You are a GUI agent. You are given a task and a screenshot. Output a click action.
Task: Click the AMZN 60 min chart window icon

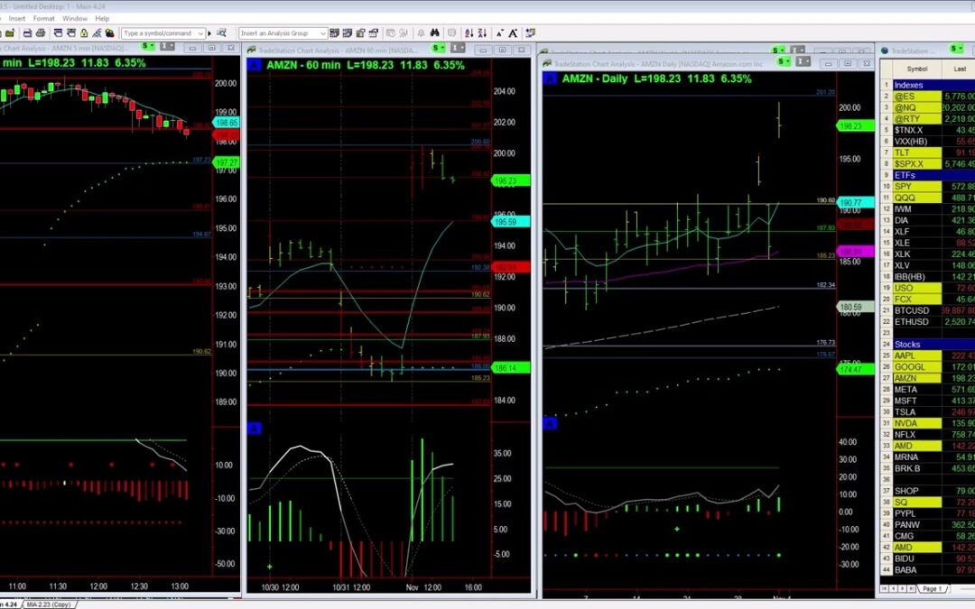pyautogui.click(x=251, y=50)
